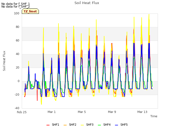174x130 pixels.
Task: Click the 'No data for f_SHF_1' message
Action: click(15, 4)
